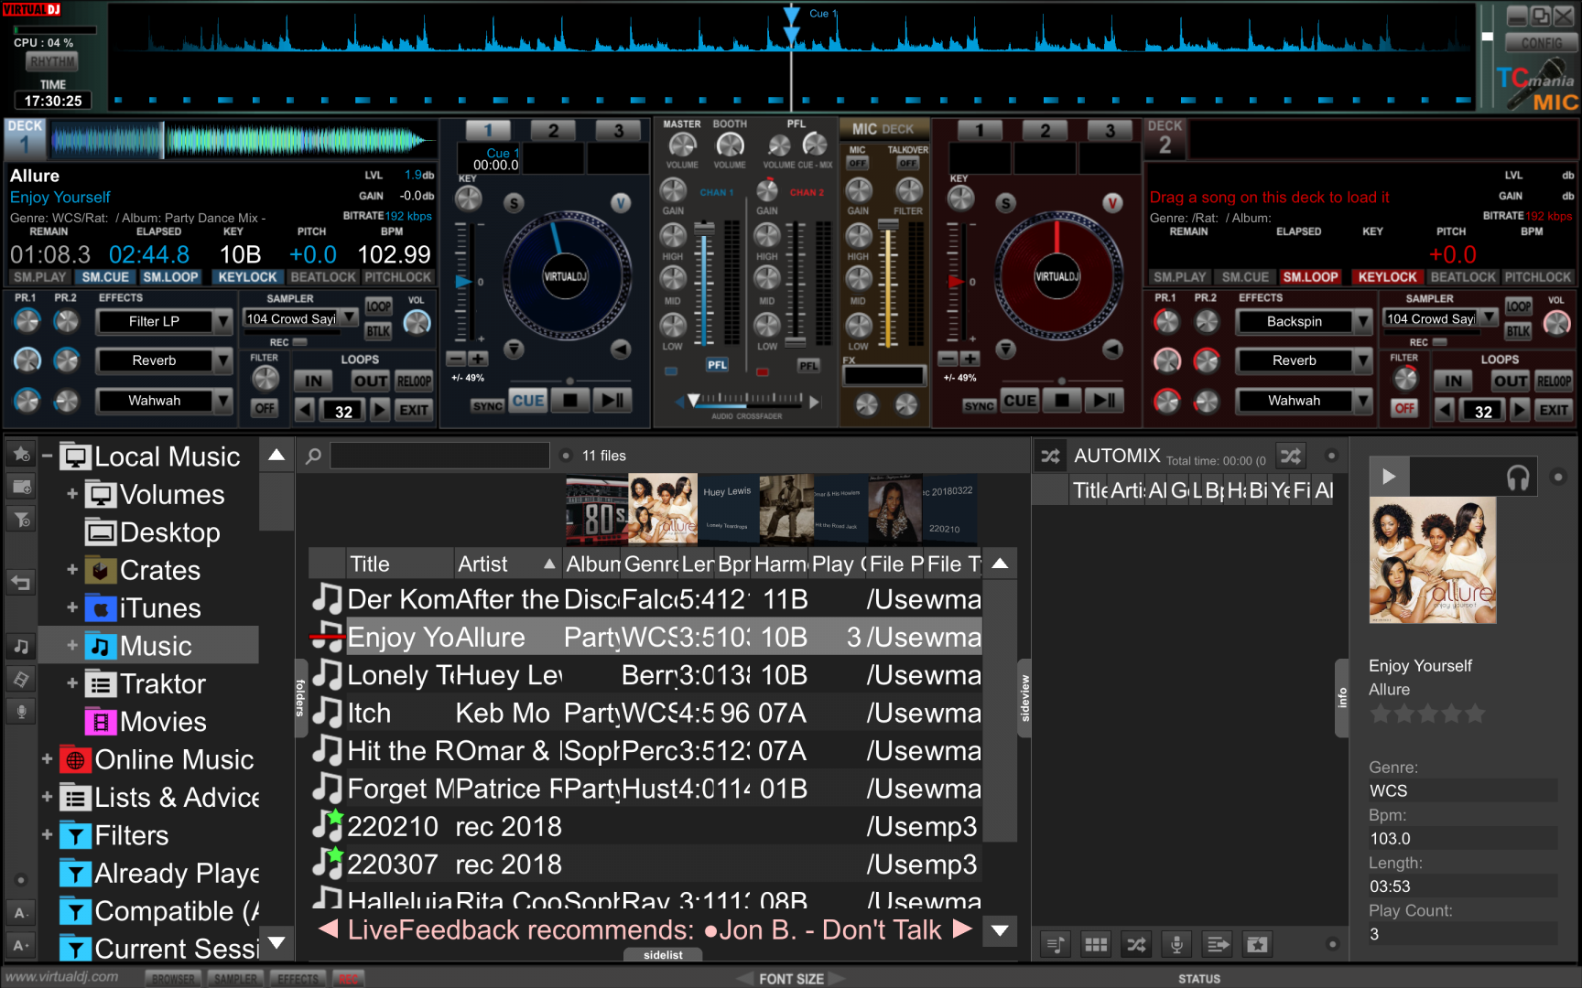The image size is (1582, 988).
Task: Decrease browser font size with A- icon
Action: tap(21, 912)
